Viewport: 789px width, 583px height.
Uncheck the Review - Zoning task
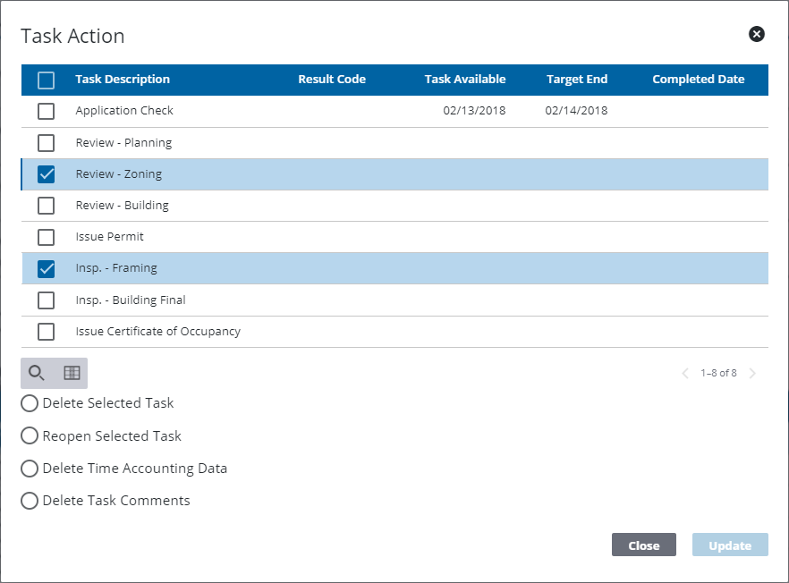46,173
